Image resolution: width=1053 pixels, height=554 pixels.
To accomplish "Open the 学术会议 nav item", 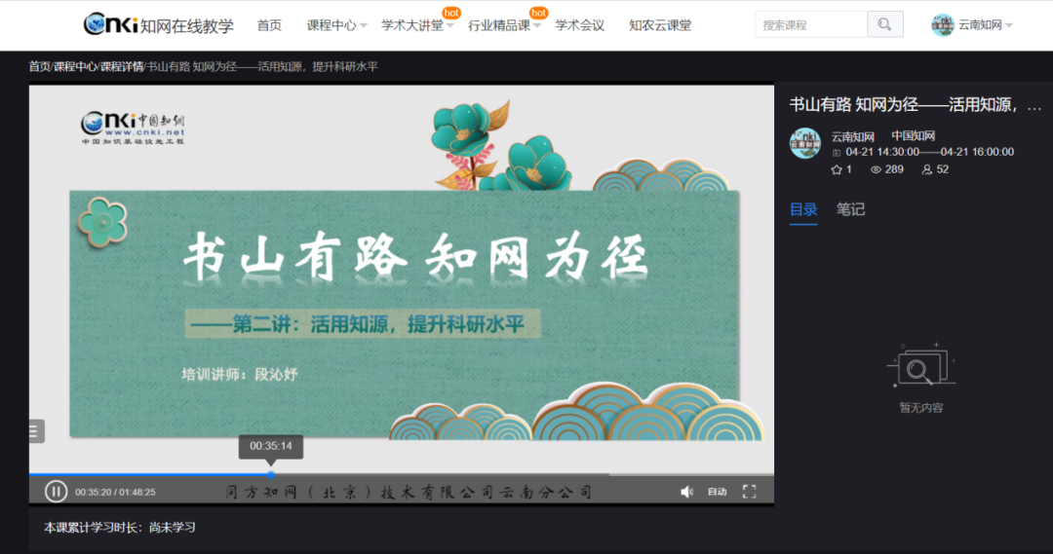I will [x=579, y=25].
